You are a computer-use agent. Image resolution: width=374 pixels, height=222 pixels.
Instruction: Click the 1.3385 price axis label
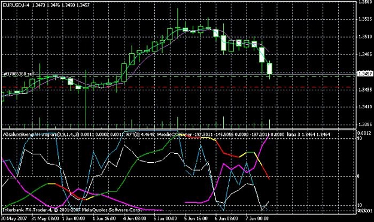pos(365,124)
